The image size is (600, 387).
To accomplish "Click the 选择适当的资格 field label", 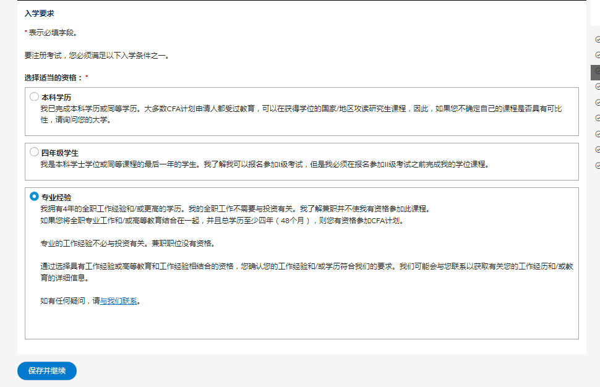I will [53, 78].
